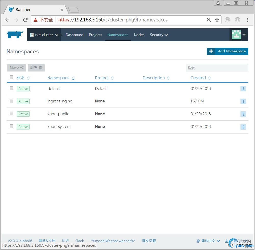This screenshot has height=250, width=255.
Task: Sort by Description column
Action: [x=156, y=78]
